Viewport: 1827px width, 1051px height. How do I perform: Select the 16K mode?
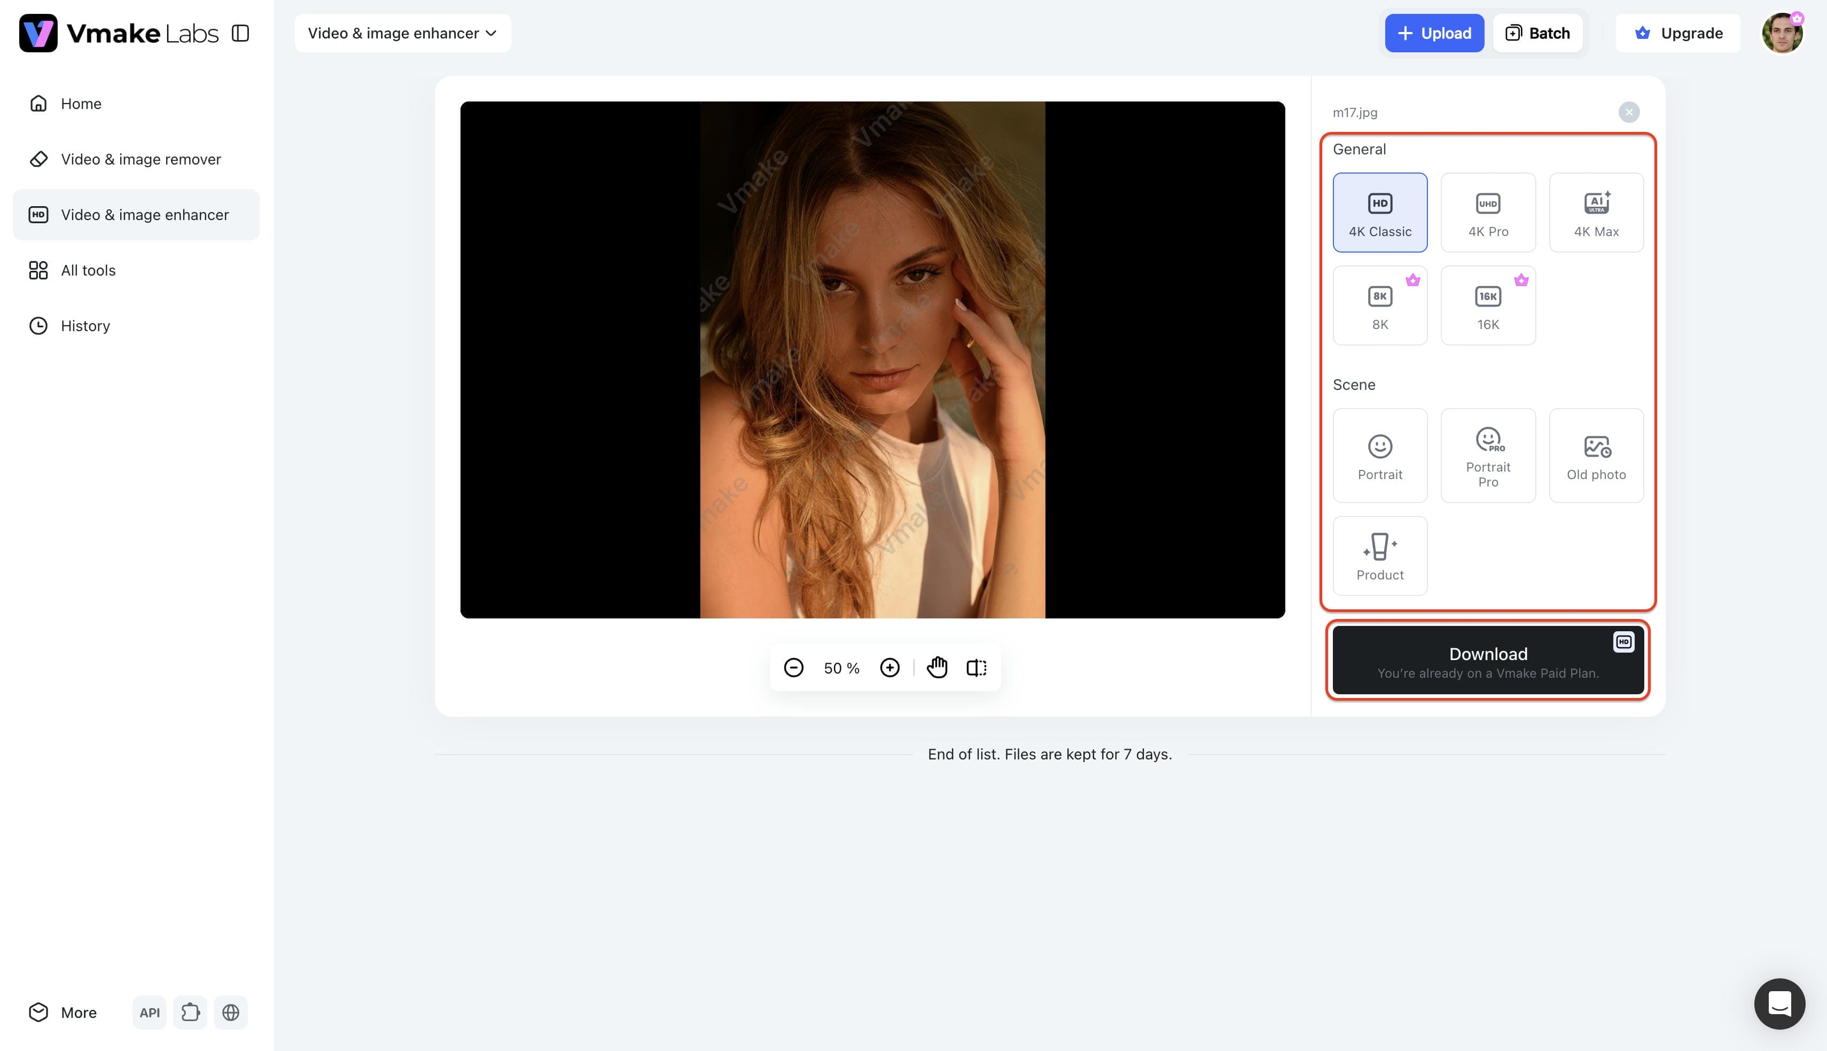[x=1488, y=305]
